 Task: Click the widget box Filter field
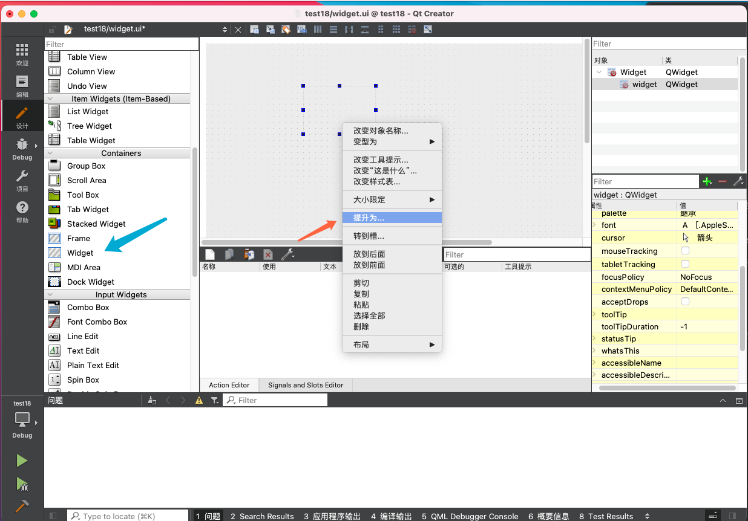[x=122, y=44]
